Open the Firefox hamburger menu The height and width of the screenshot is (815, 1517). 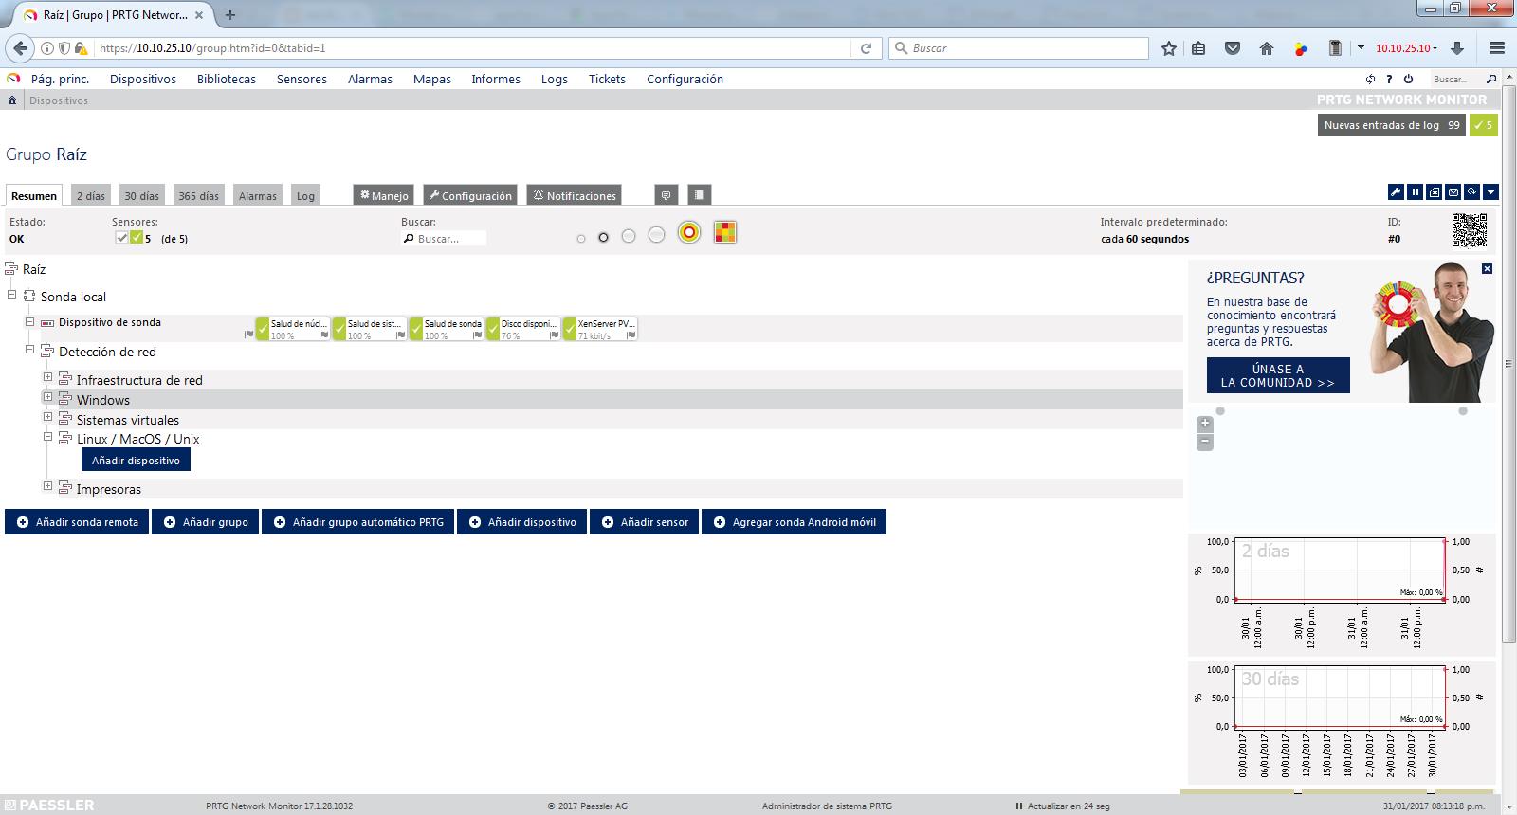tap(1497, 48)
